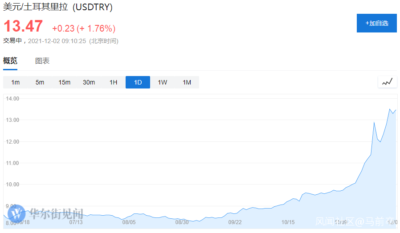The image size is (400, 233).
Task: Select the 1m timeframe
Action: 15,82
